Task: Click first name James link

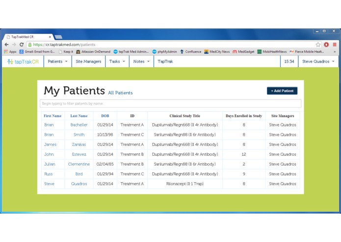Action: 50,145
